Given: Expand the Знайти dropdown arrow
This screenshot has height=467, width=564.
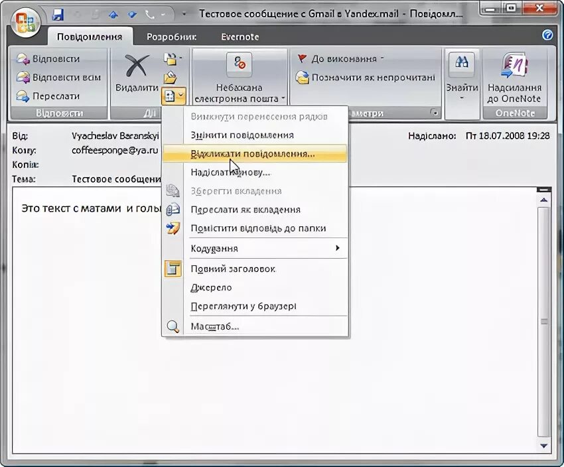Looking at the screenshot, I should click(462, 98).
